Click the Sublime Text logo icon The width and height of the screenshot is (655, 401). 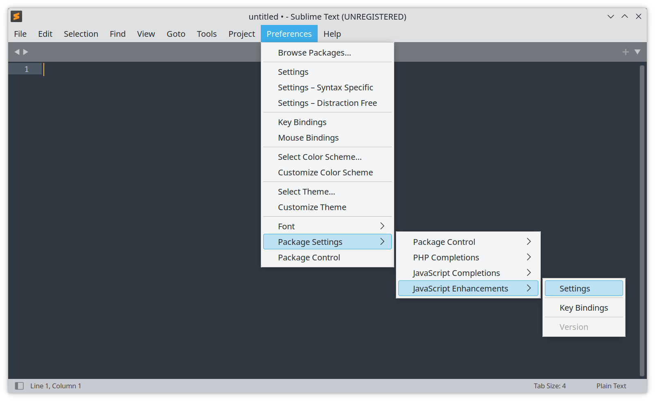pos(16,16)
